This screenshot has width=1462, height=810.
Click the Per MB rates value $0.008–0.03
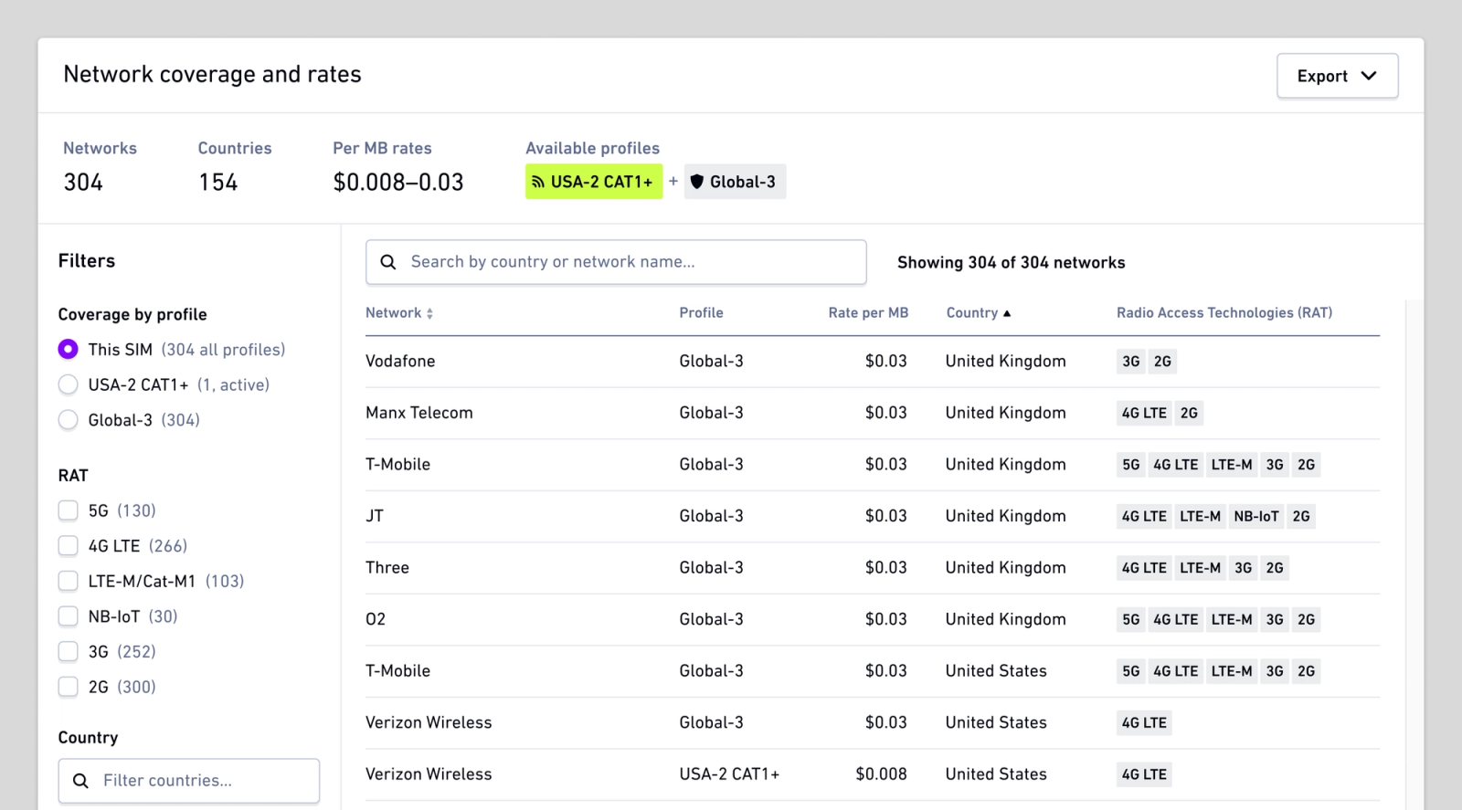(398, 183)
